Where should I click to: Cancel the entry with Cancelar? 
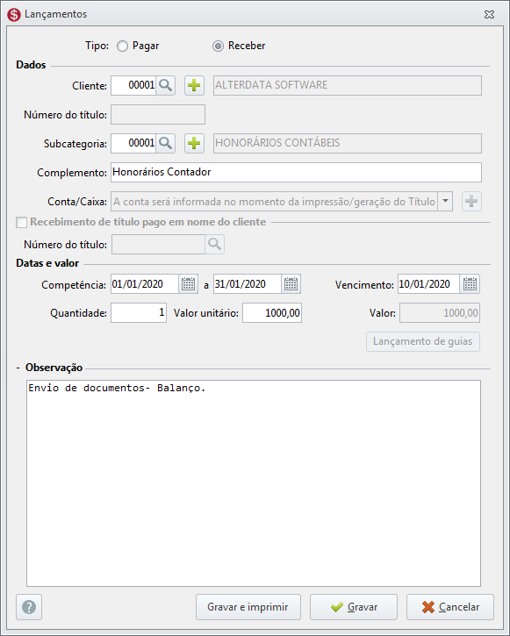coord(450,607)
